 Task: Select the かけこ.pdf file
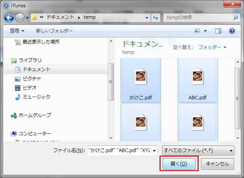pyautogui.click(x=141, y=80)
